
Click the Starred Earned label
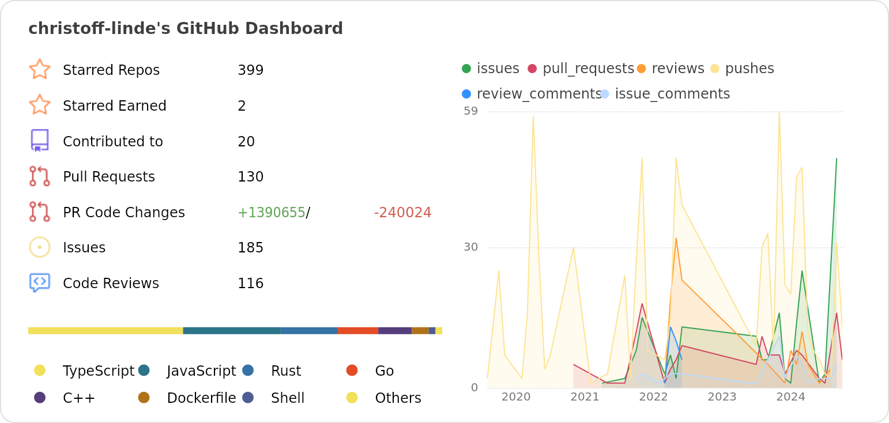point(115,106)
